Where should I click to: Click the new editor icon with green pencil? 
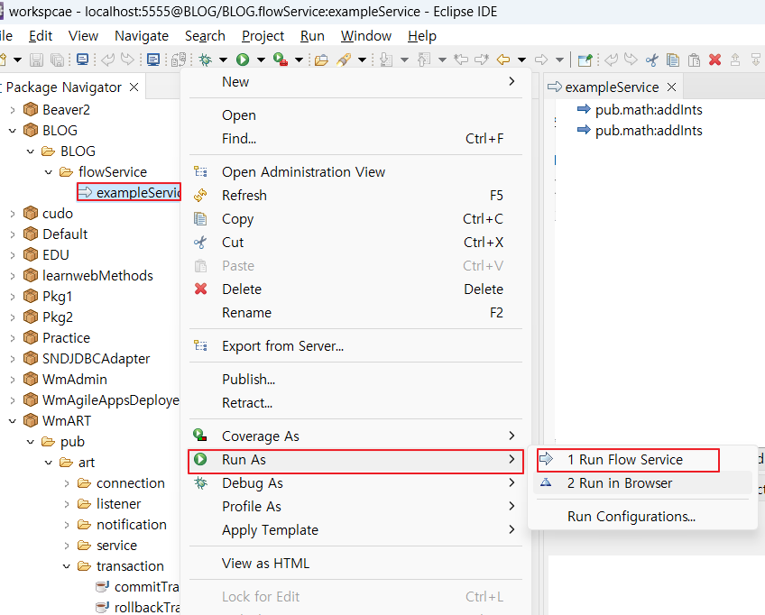point(585,60)
